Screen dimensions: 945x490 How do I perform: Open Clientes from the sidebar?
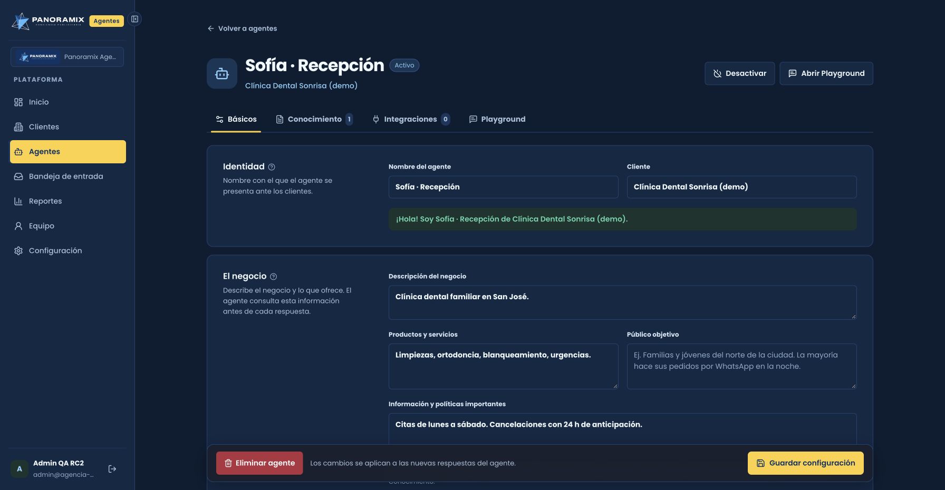(67, 127)
